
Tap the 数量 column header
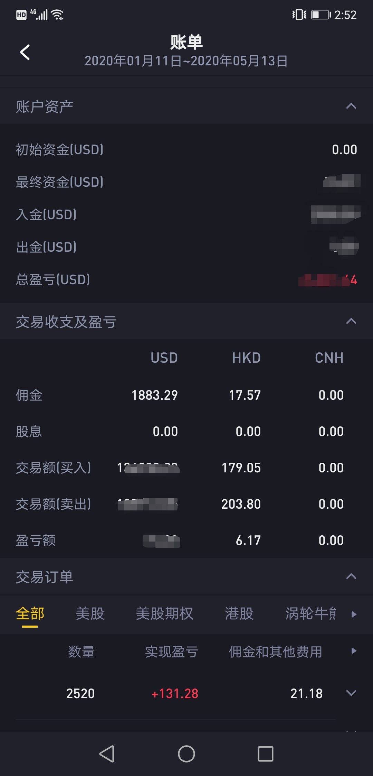(x=81, y=652)
